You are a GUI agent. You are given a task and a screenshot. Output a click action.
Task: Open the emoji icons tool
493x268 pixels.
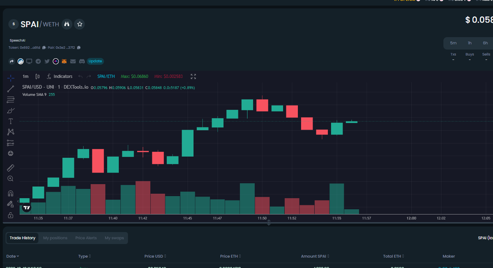[11, 153]
